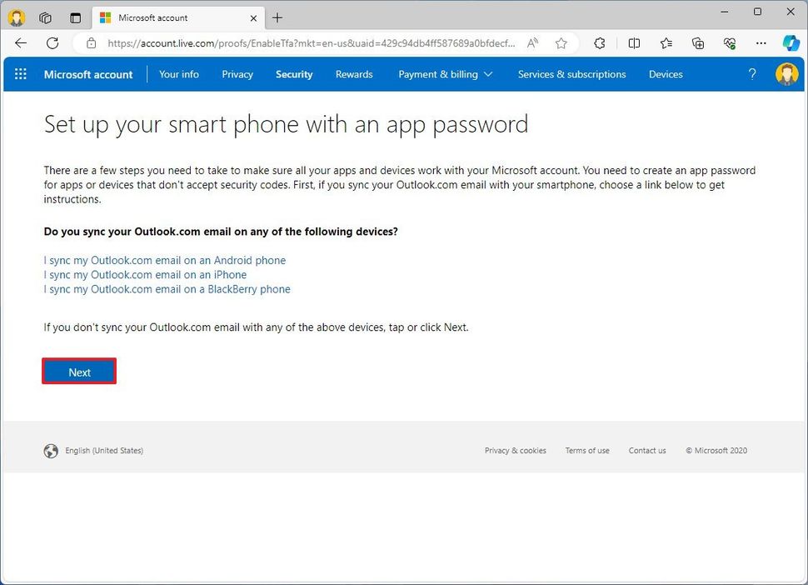Open the browser Extensions icon
The width and height of the screenshot is (808, 585).
click(x=600, y=43)
